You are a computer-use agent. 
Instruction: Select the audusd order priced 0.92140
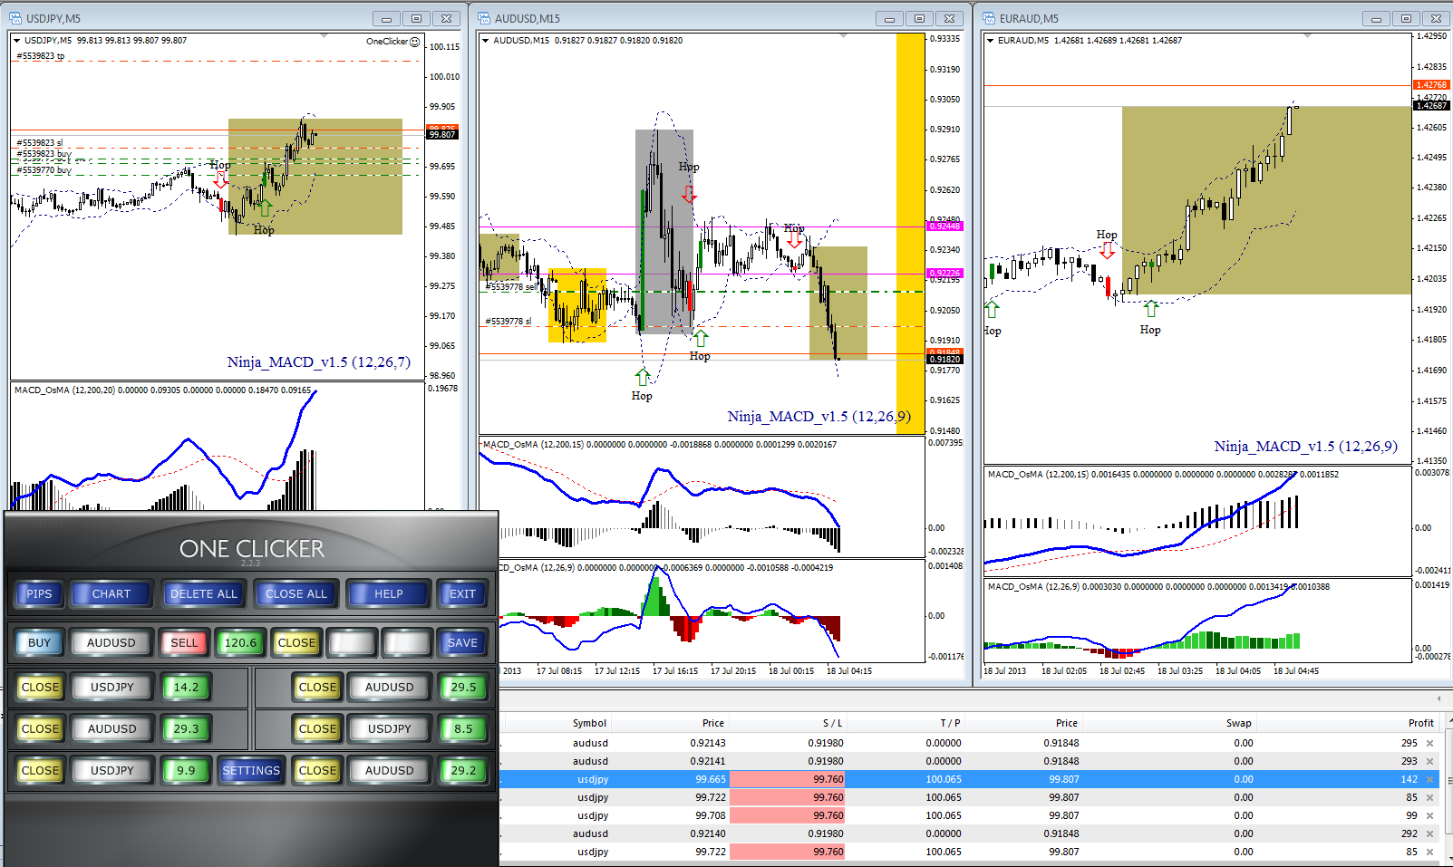(x=970, y=833)
